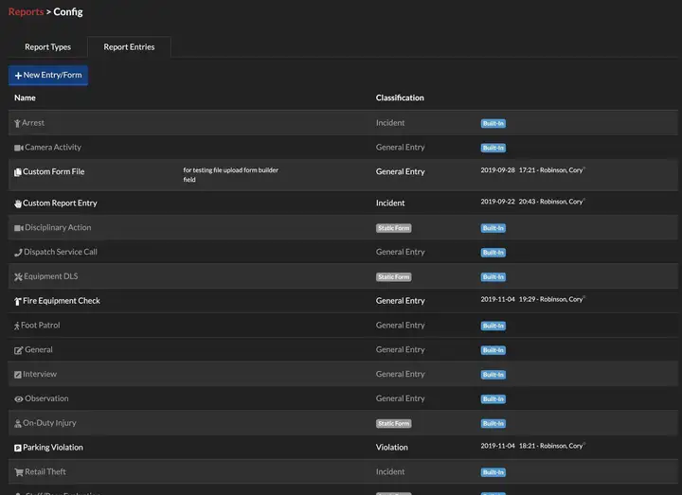Click the Interview pencil icon

(18, 375)
